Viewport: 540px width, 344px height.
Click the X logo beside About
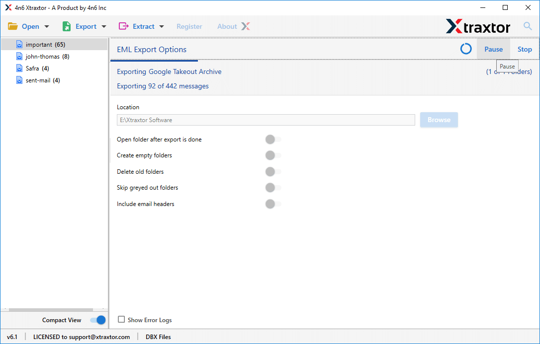tap(246, 26)
